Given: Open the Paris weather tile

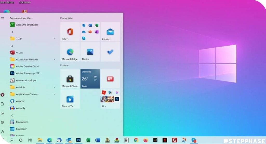Looking at the screenshot, I should pyautogui.click(x=90, y=79).
